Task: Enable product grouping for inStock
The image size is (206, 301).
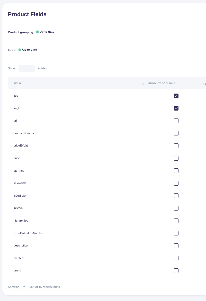Action: click(x=176, y=208)
